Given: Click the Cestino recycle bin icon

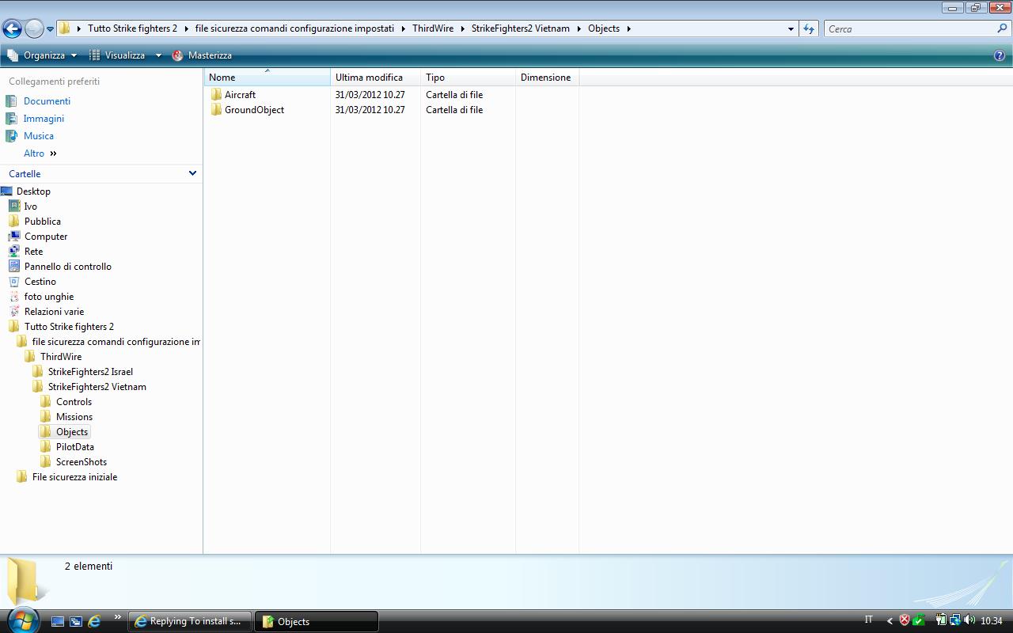Looking at the screenshot, I should pyautogui.click(x=14, y=282).
